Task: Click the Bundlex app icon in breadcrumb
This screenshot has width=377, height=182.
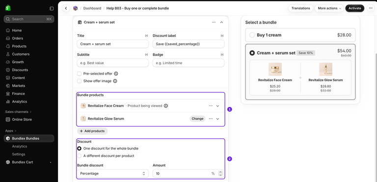Action: [76, 8]
